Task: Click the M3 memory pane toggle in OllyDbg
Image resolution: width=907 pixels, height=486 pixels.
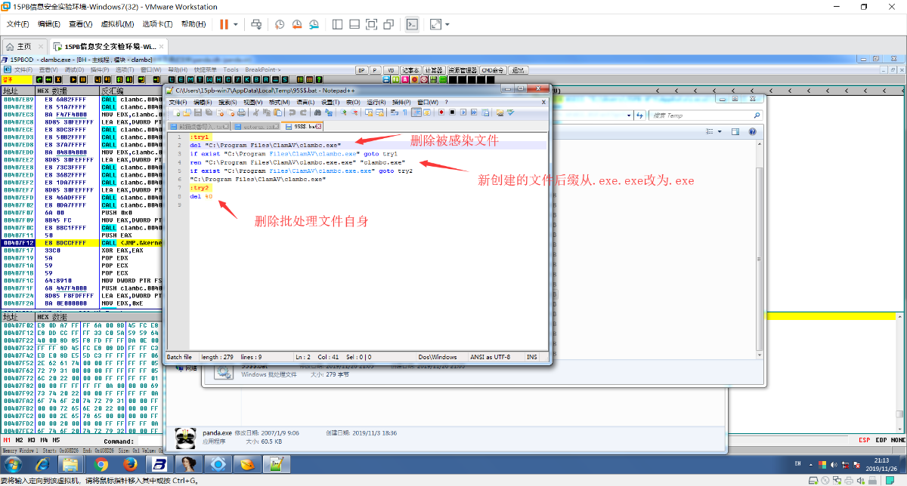Action: click(x=32, y=440)
